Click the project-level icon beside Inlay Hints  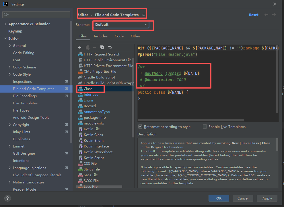tap(67, 132)
